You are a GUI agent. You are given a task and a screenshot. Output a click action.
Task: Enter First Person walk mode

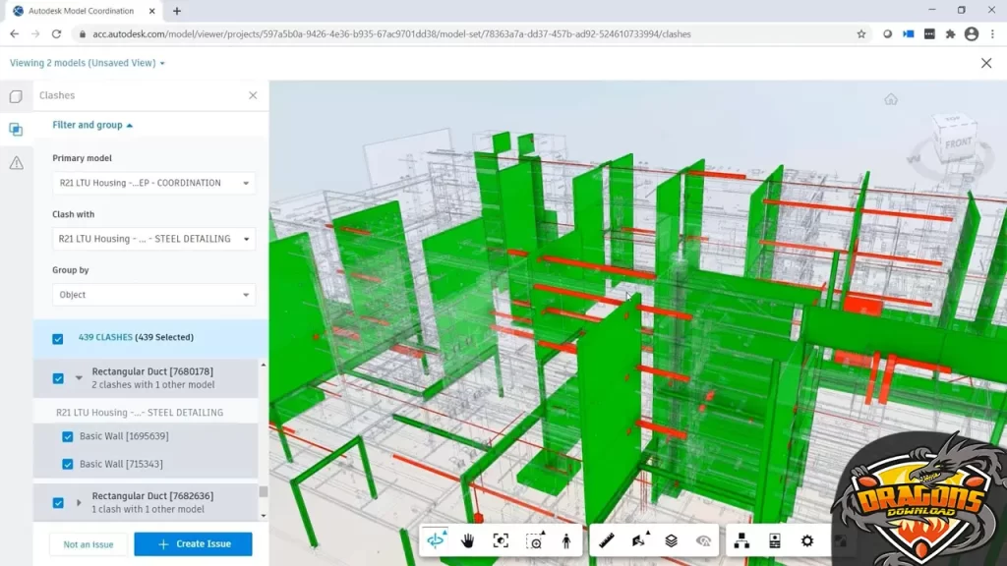pos(566,539)
